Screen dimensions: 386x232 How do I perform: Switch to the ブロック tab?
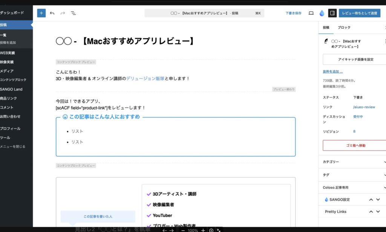(x=344, y=28)
